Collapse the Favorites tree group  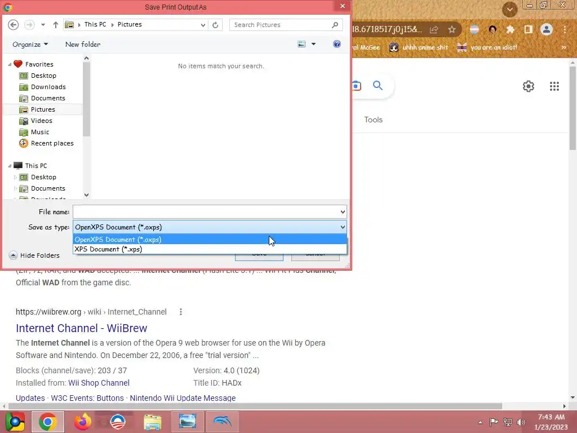[10, 64]
